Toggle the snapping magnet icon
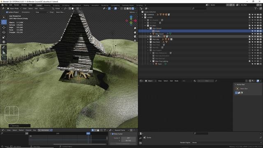The height and width of the screenshot is (148, 263). (x=70, y=8)
